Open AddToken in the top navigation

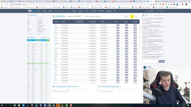[x=101, y=11]
